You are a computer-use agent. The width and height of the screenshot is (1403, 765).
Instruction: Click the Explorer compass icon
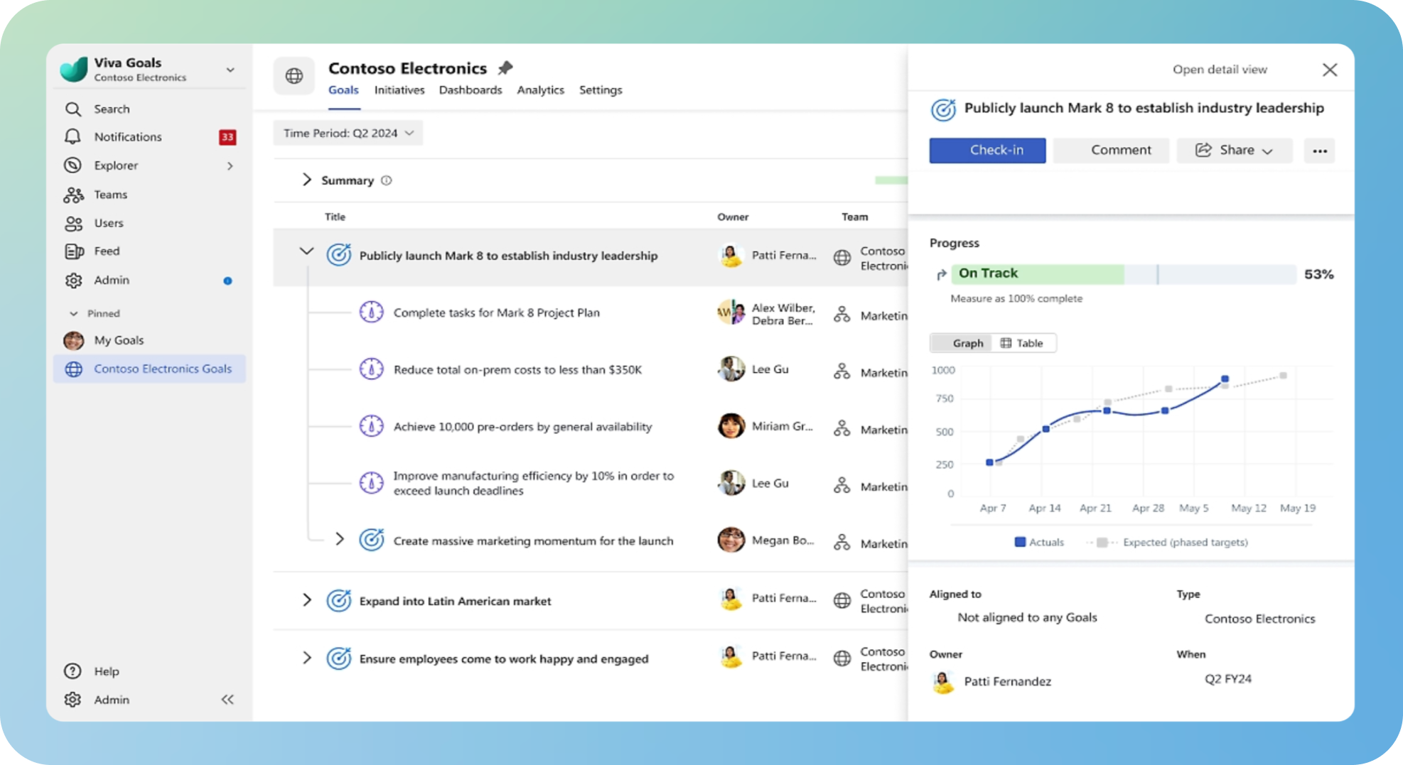[x=72, y=165]
